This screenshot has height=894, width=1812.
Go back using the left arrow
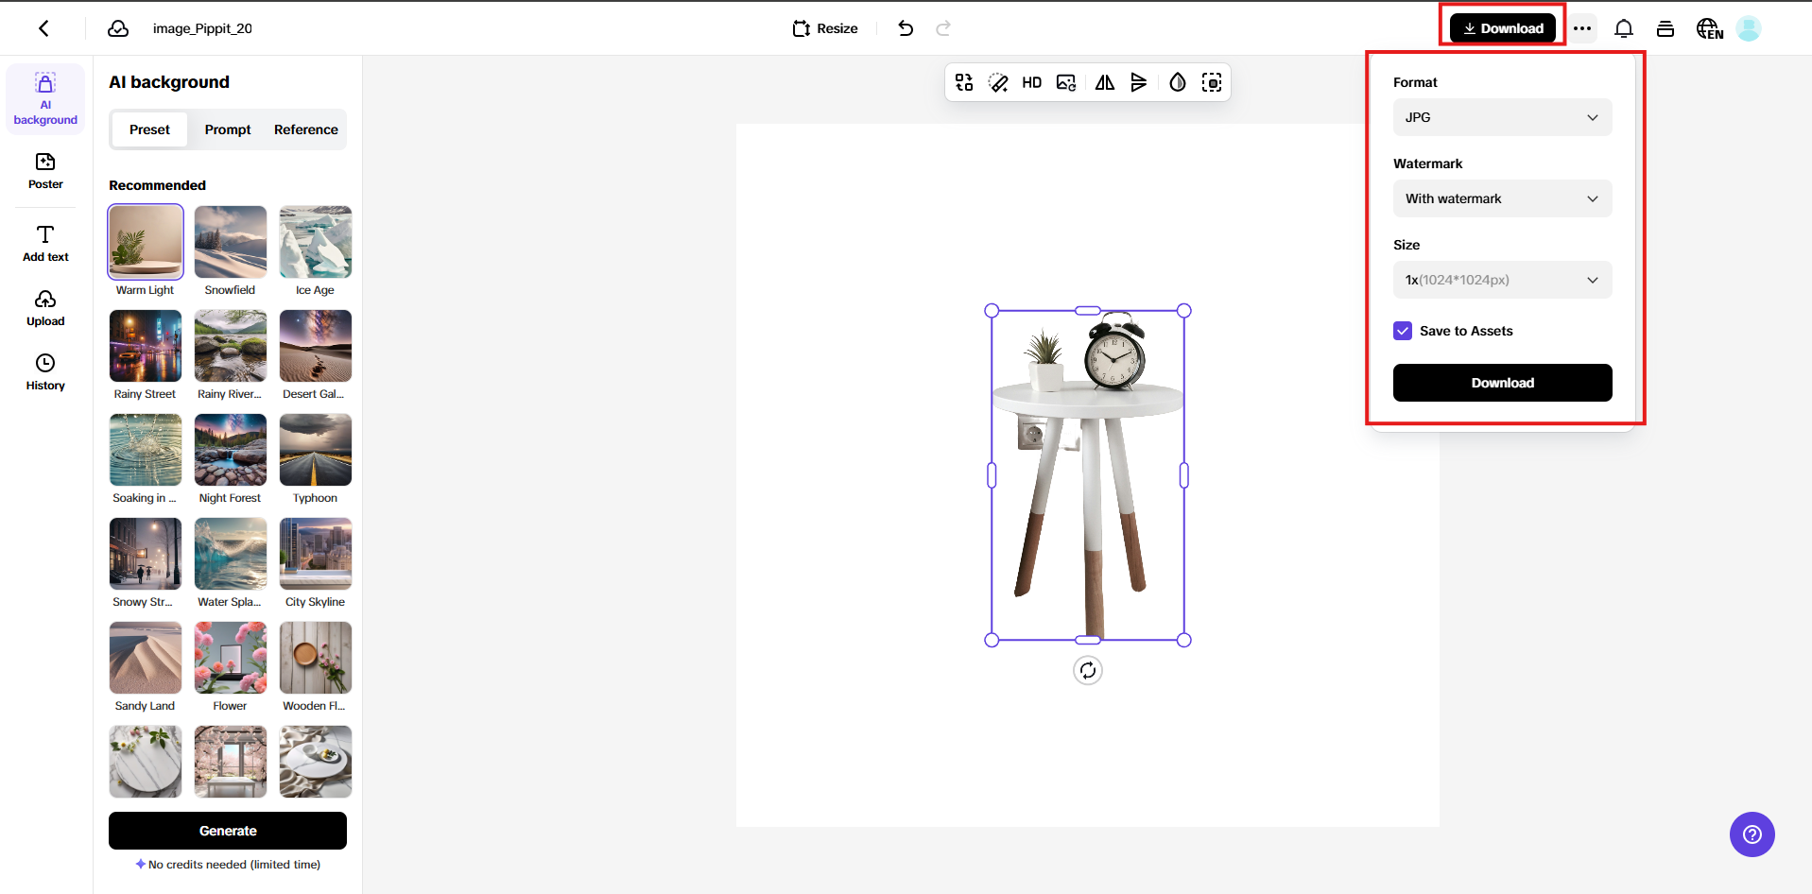point(43,28)
